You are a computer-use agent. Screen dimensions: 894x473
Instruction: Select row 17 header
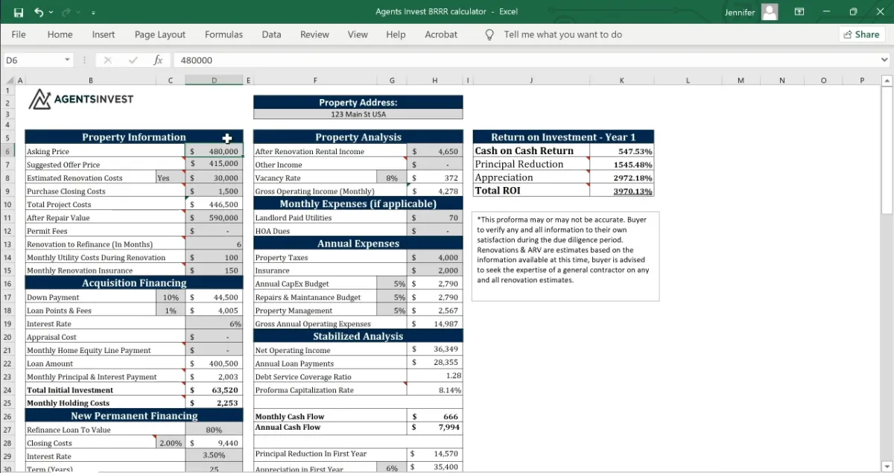[7, 297]
